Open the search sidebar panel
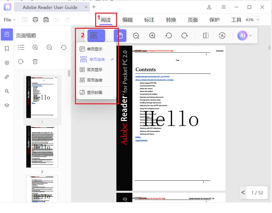Image resolution: width=272 pixels, height=213 pixels. [x=7, y=91]
